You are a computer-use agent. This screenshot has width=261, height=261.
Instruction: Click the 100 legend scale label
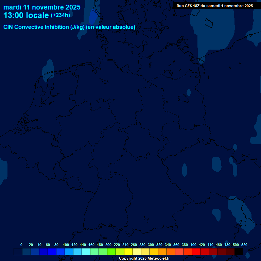(66, 245)
